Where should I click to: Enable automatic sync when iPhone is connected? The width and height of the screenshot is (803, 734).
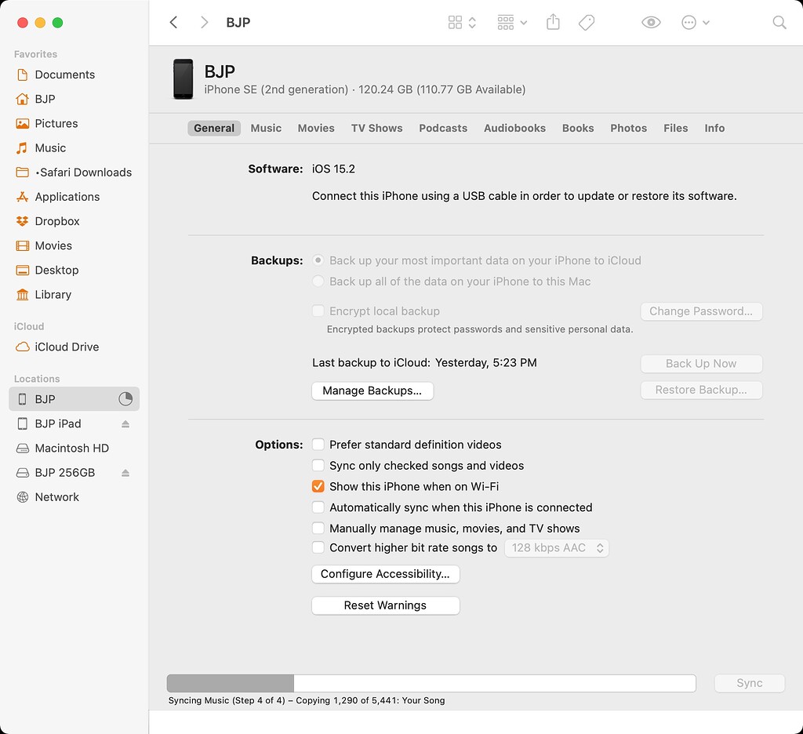pos(318,507)
